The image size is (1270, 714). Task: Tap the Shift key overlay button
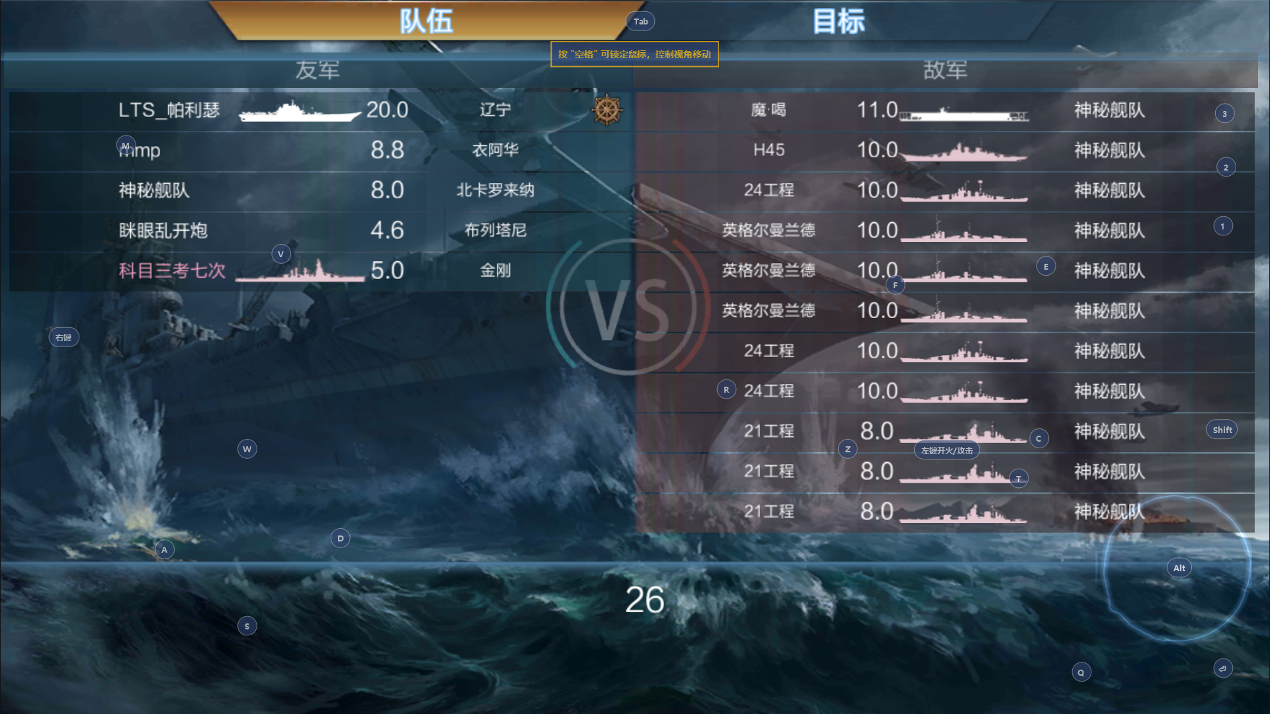pos(1222,430)
